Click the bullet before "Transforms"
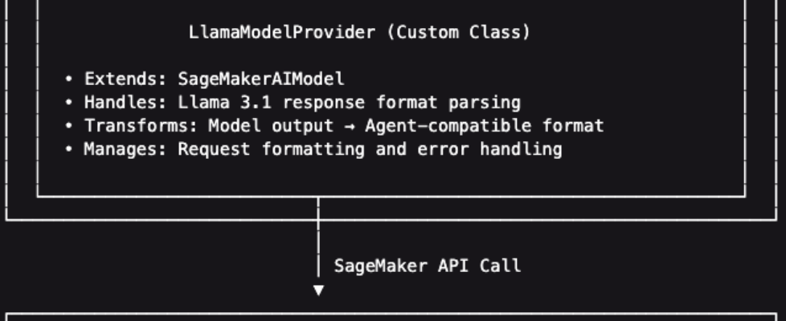The height and width of the screenshot is (321, 786). pos(69,126)
